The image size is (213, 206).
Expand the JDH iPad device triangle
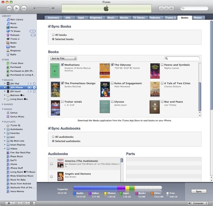coord(5,83)
